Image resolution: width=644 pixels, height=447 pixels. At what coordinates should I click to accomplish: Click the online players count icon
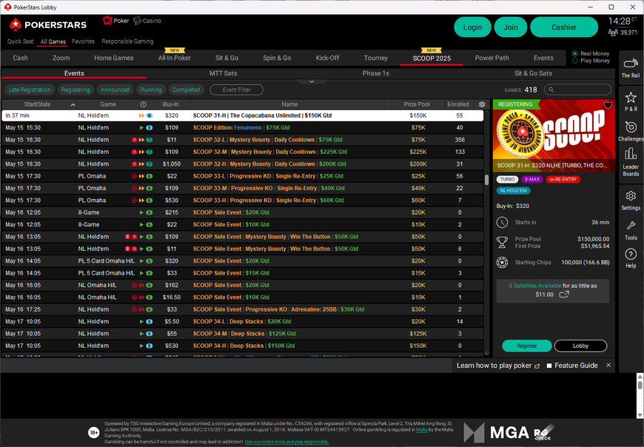click(x=613, y=33)
